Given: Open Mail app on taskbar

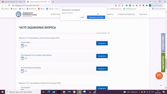Looking at the screenshot, I should (x=54, y=92).
